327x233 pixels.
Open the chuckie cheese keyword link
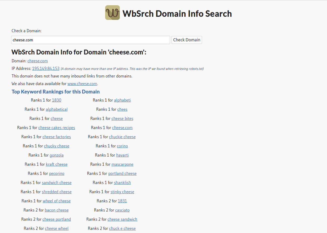tap(122, 137)
